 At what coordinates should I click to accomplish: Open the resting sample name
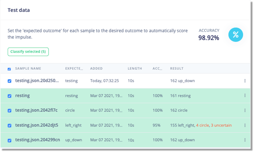pos(23,96)
